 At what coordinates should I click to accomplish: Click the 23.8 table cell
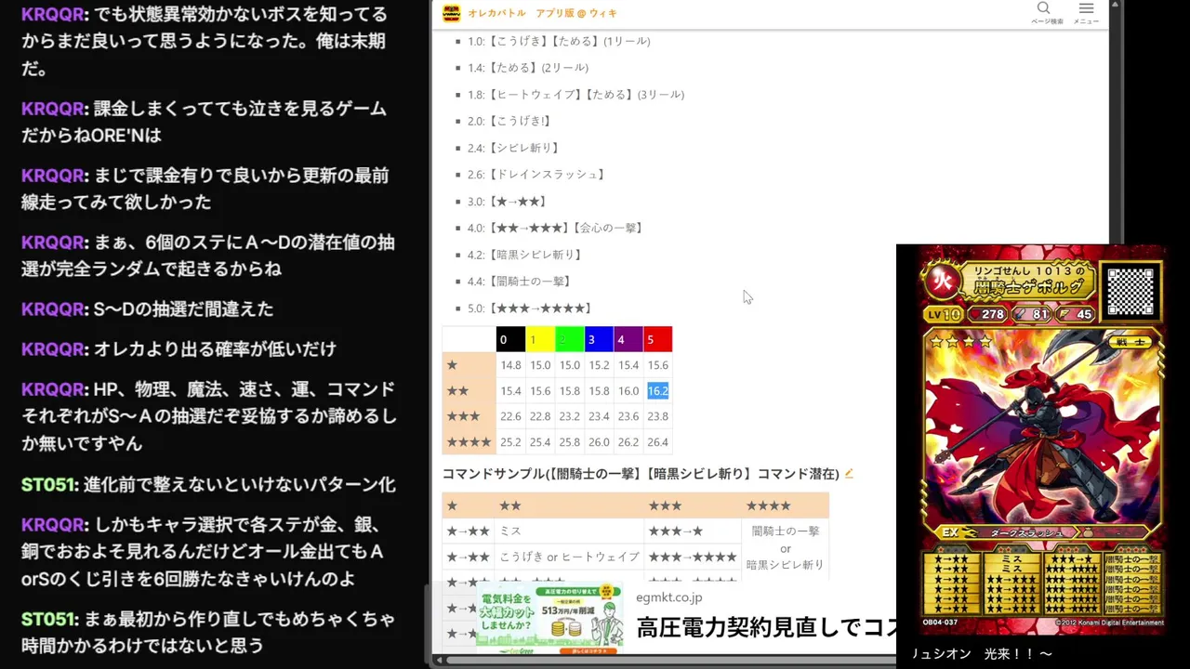coord(657,416)
